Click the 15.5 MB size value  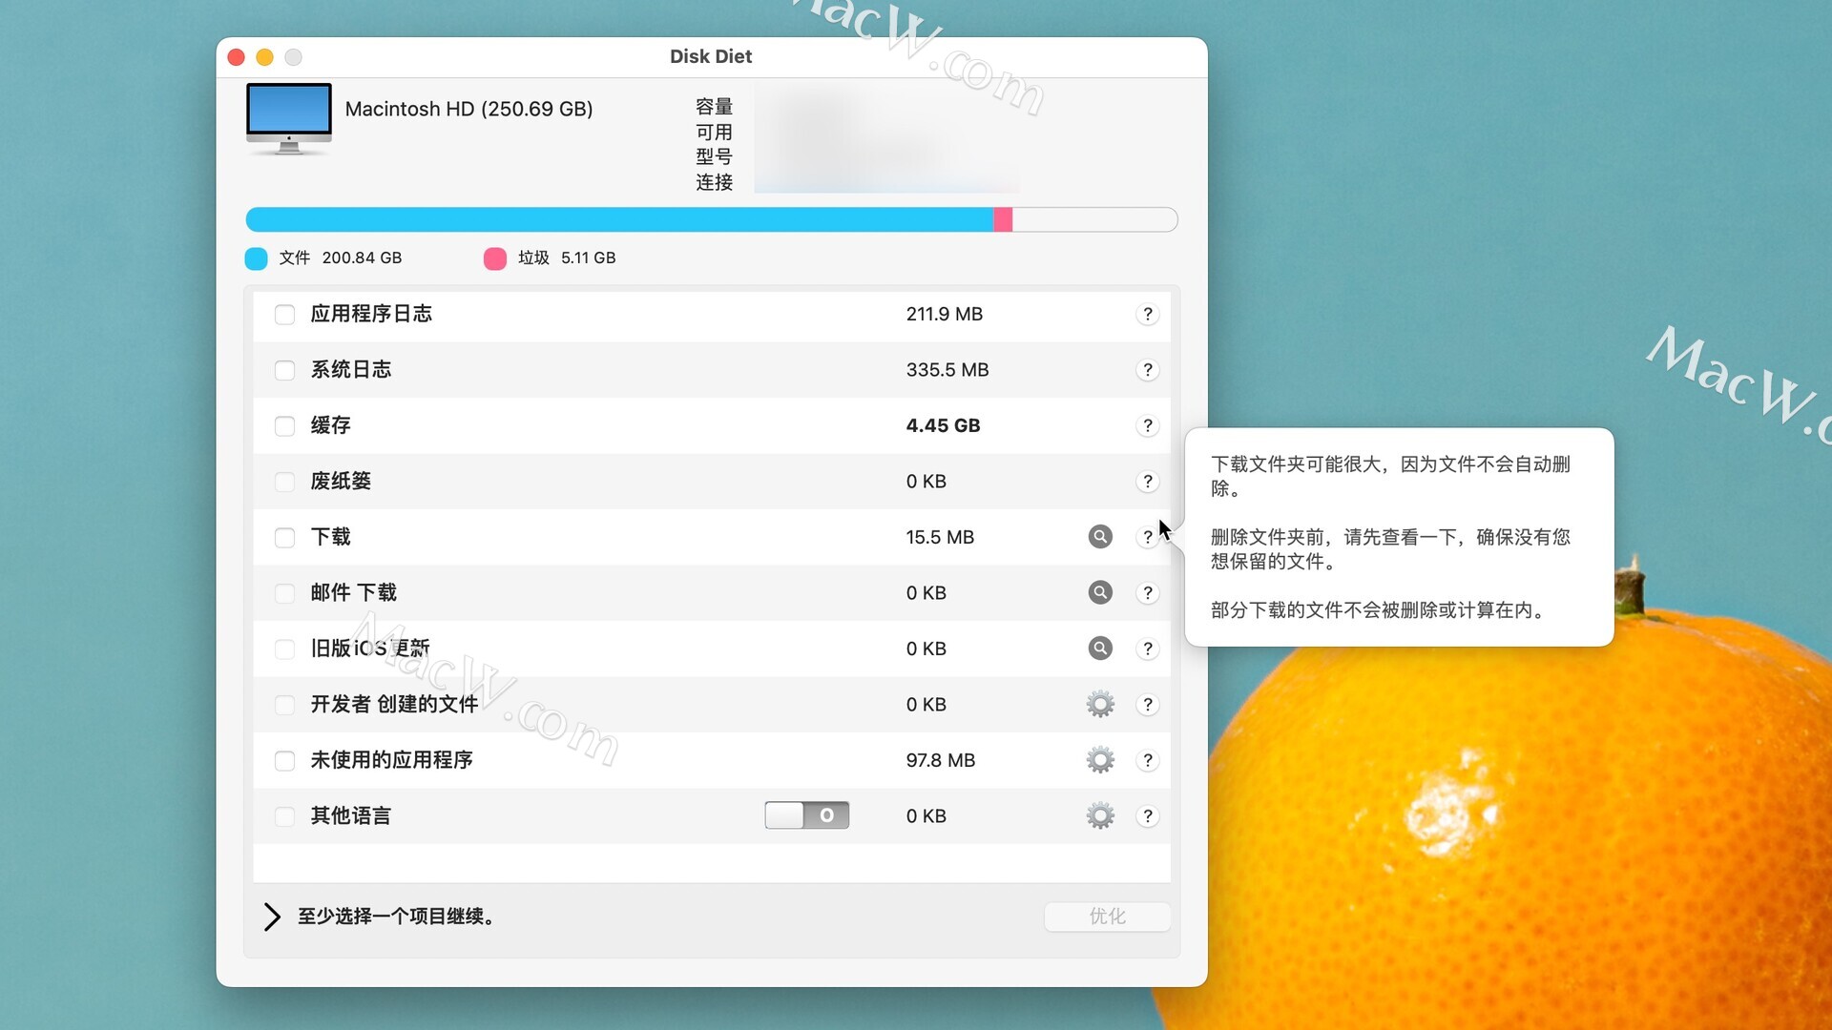pos(940,537)
